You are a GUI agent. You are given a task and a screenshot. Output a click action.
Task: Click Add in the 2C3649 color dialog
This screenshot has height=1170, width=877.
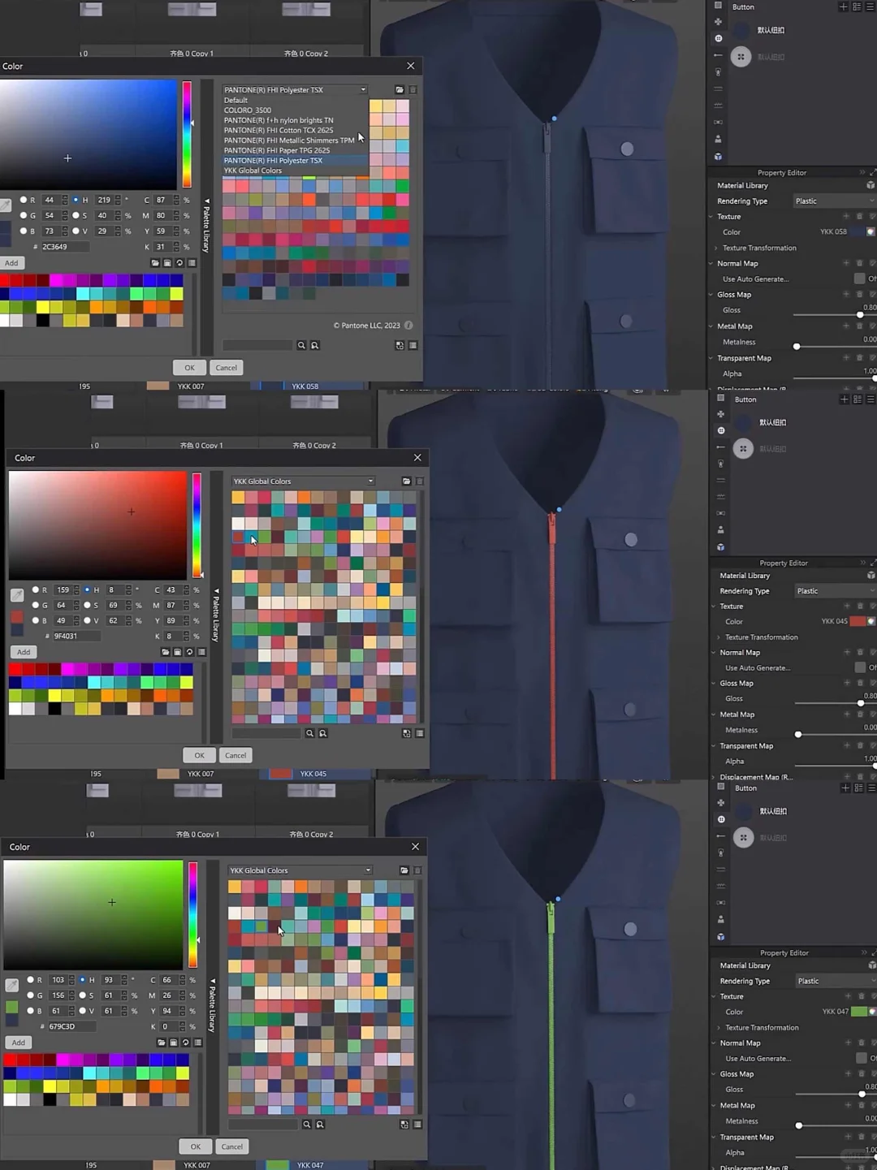[11, 263]
